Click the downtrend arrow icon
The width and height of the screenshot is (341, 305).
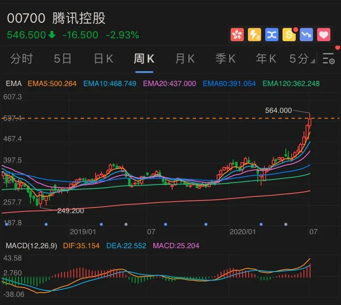coord(306,35)
